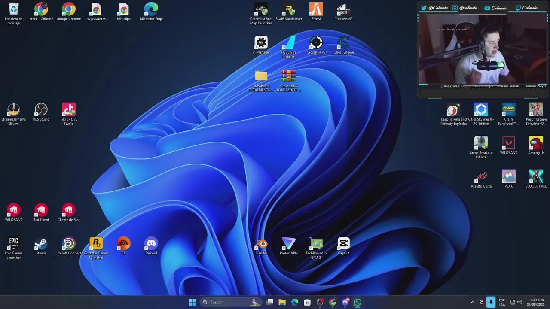Viewport: 550px width, 309px height.
Task: Select Cities Skylines II PC Edition icon
Action: (x=481, y=114)
